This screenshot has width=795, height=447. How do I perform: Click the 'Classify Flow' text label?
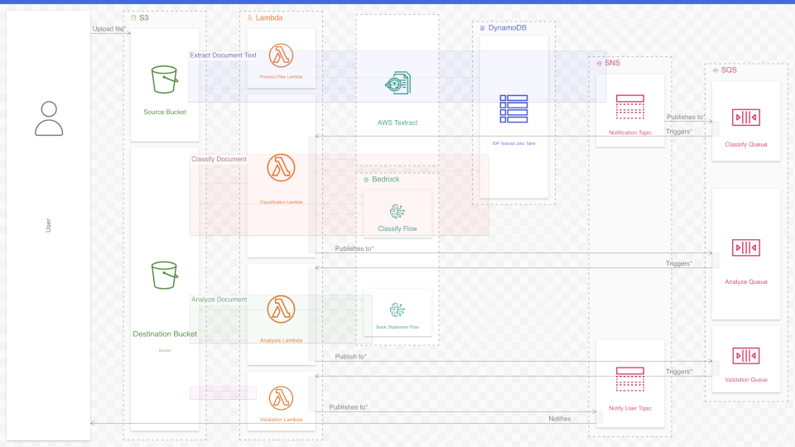[397, 228]
